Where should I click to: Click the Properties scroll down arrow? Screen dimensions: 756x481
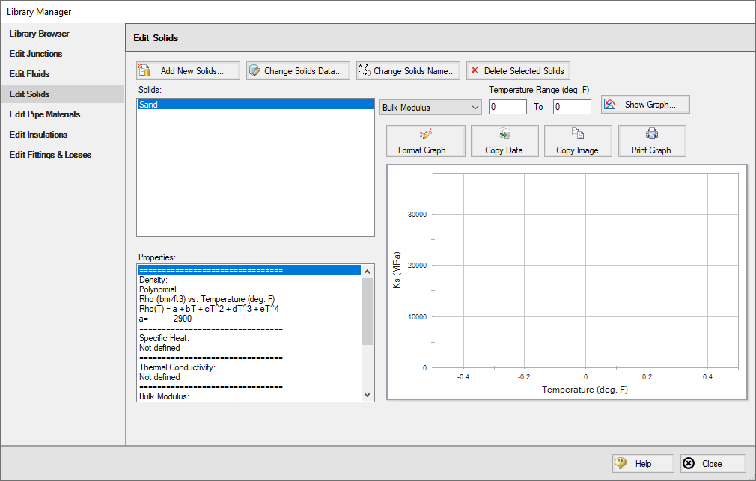[x=368, y=395]
